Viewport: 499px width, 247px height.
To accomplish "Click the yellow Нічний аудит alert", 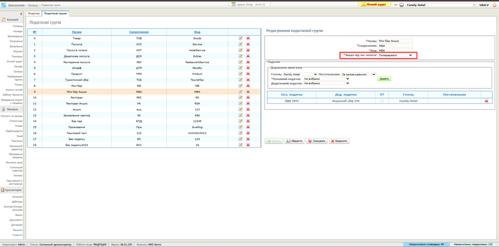I will (375, 5).
